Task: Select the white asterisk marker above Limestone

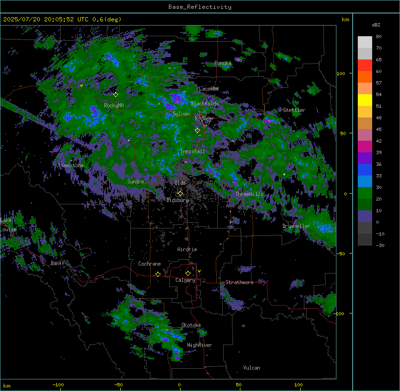Action: (x=71, y=161)
